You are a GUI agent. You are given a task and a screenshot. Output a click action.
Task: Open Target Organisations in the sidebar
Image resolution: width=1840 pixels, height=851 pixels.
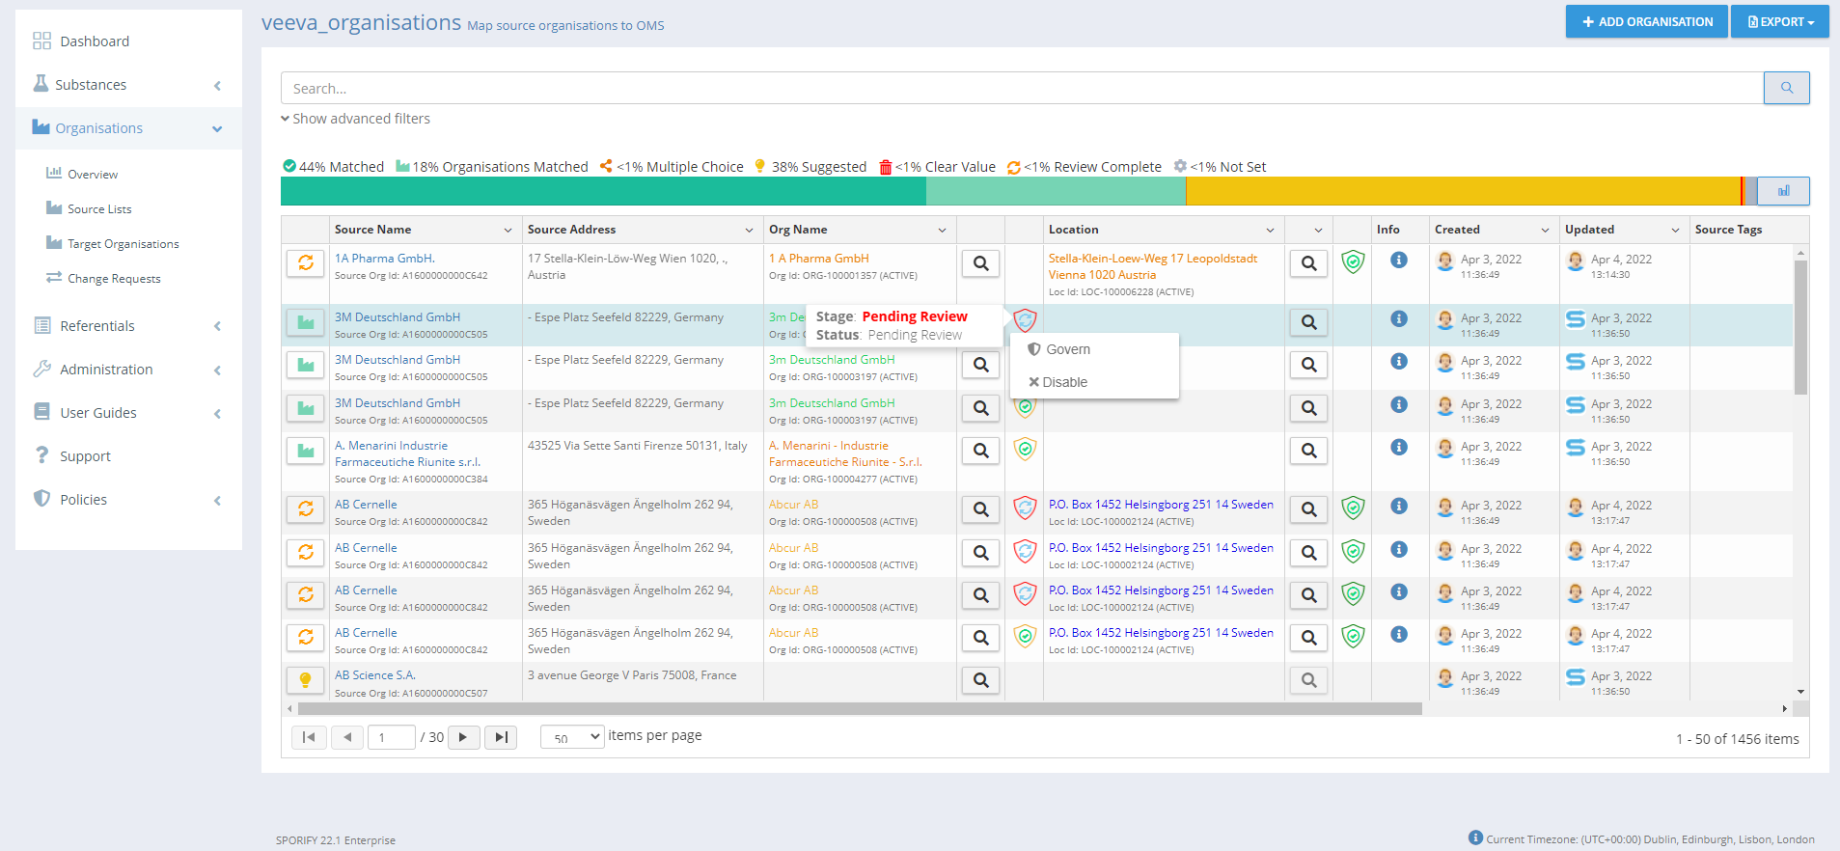point(123,244)
